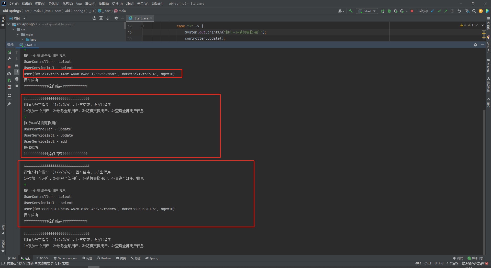This screenshot has height=268, width=491.
Task: Click the Build project hammer icon
Action: [x=351, y=11]
